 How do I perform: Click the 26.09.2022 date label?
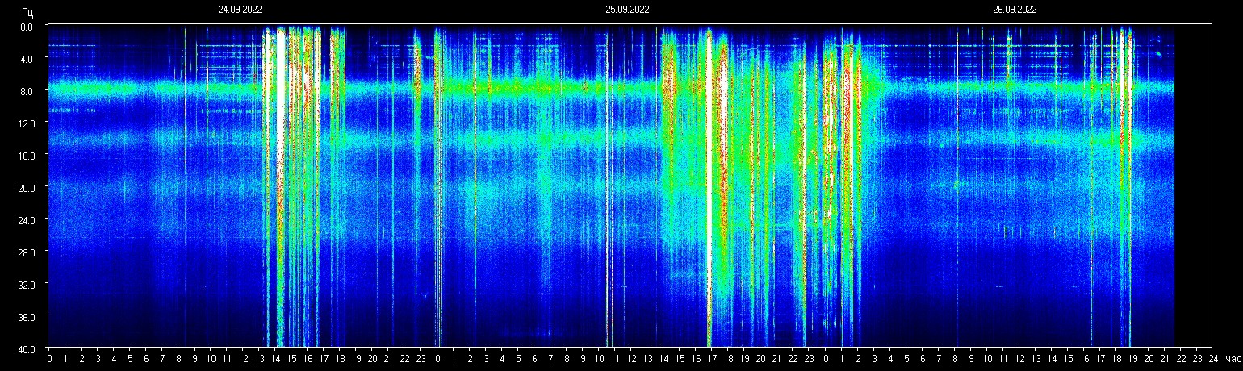tap(1015, 10)
